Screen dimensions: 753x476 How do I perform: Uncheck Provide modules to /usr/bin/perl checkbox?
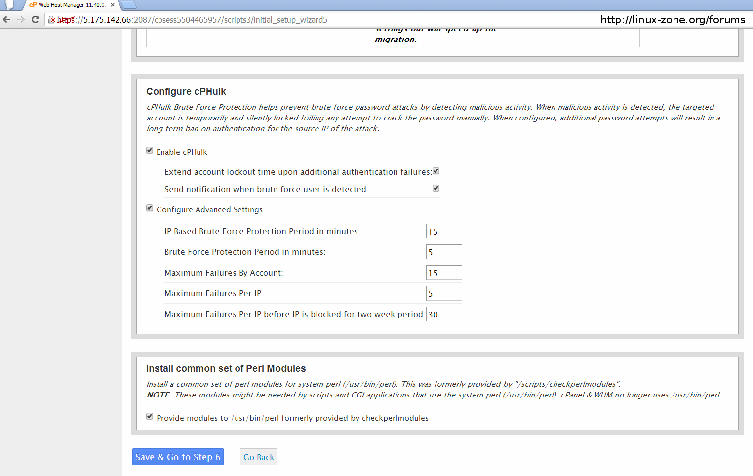(150, 417)
